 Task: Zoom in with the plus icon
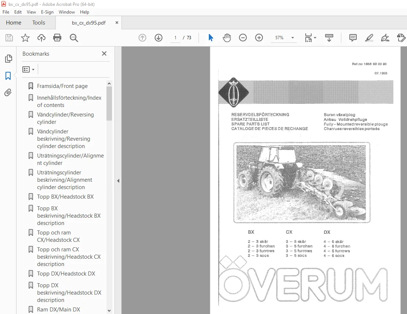[x=259, y=38]
